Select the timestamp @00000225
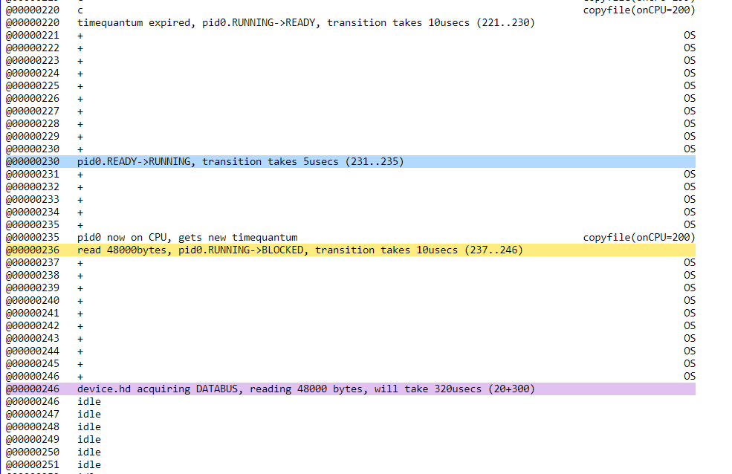Viewport: 732px width, 474px height. [x=33, y=85]
